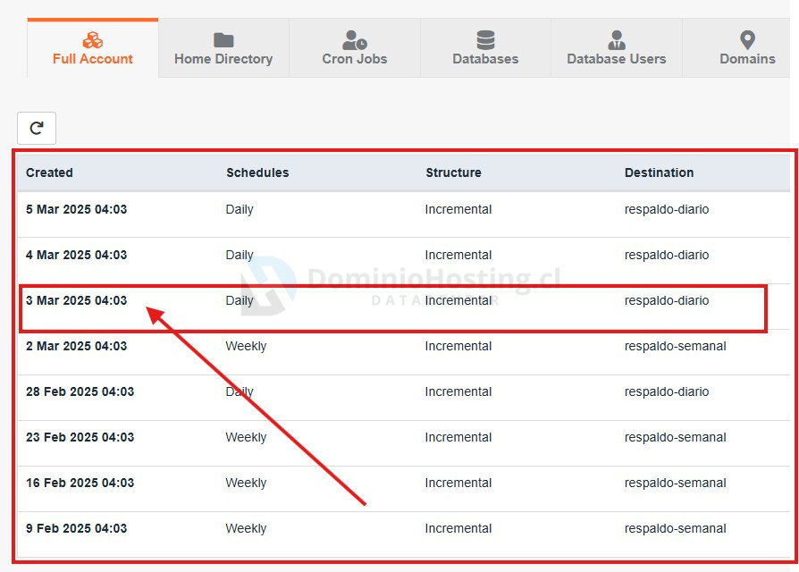Click the Domains location pin icon
The width and height of the screenshot is (799, 572).
pyautogui.click(x=747, y=40)
